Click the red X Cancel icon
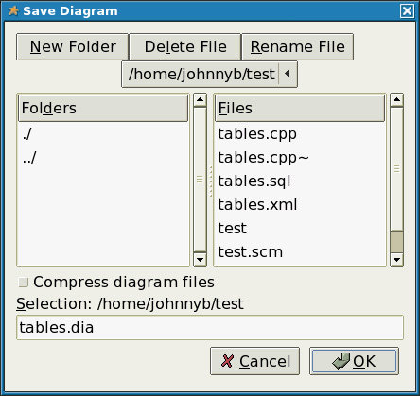 click(227, 361)
